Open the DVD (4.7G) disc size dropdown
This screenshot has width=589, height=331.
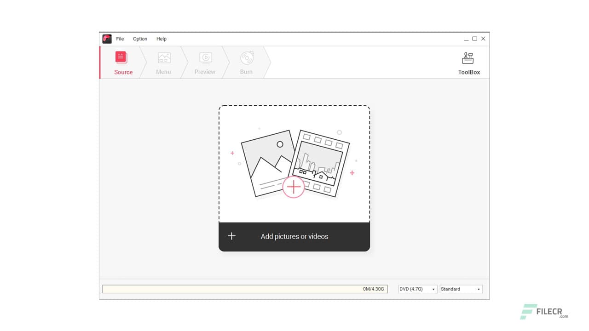pos(416,289)
